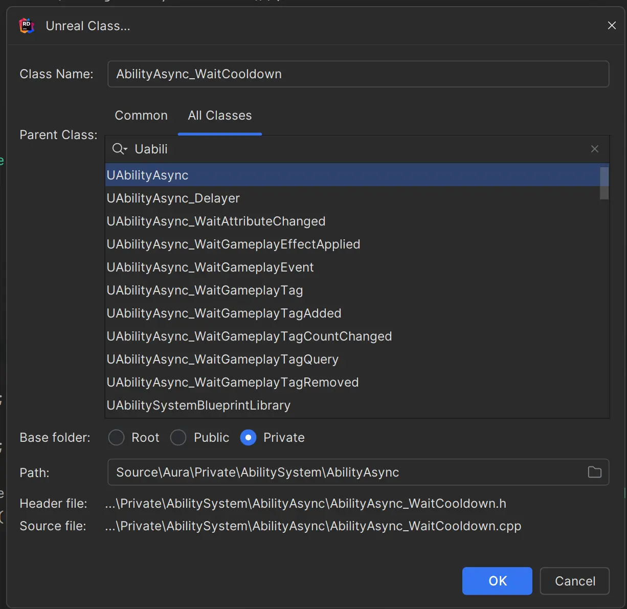Click the Path text field
627x609 pixels.
[348, 472]
